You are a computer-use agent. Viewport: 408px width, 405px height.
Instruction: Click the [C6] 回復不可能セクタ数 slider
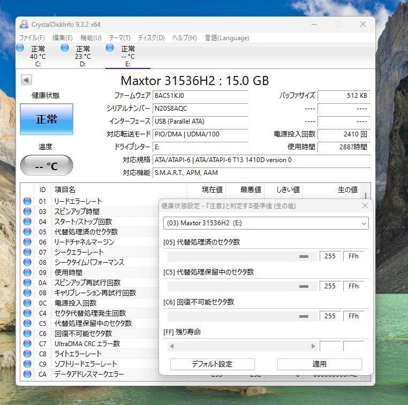click(242, 316)
